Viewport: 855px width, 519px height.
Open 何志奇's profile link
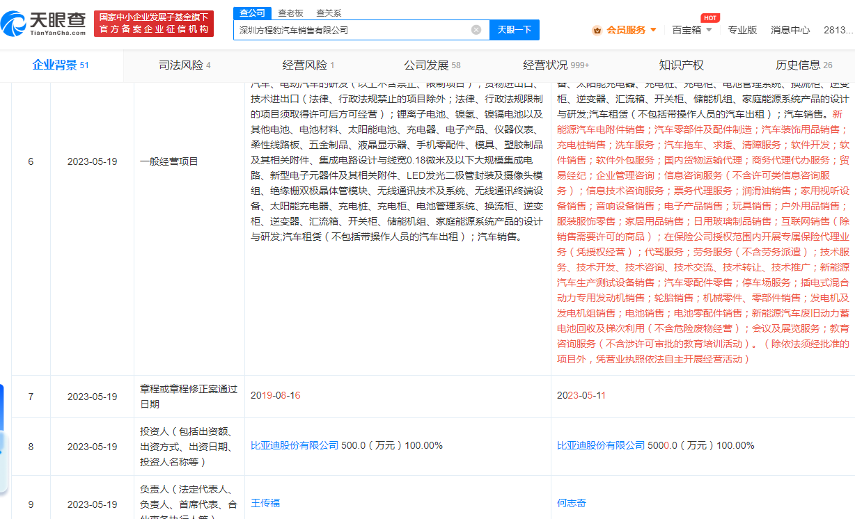coord(572,503)
